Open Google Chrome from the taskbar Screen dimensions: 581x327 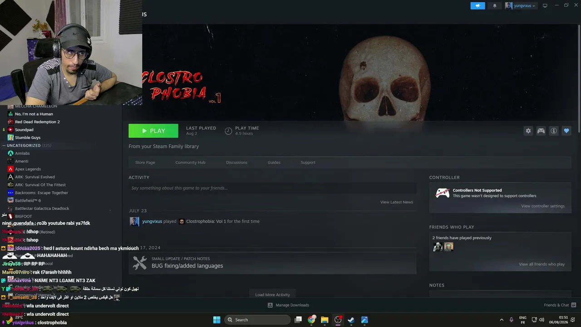tap(311, 320)
